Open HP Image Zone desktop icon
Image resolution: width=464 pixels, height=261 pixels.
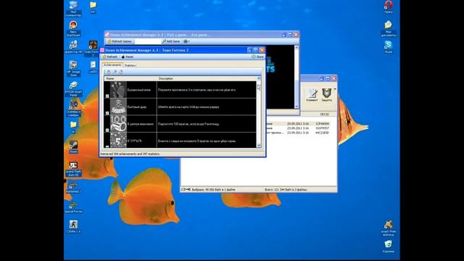(x=73, y=69)
